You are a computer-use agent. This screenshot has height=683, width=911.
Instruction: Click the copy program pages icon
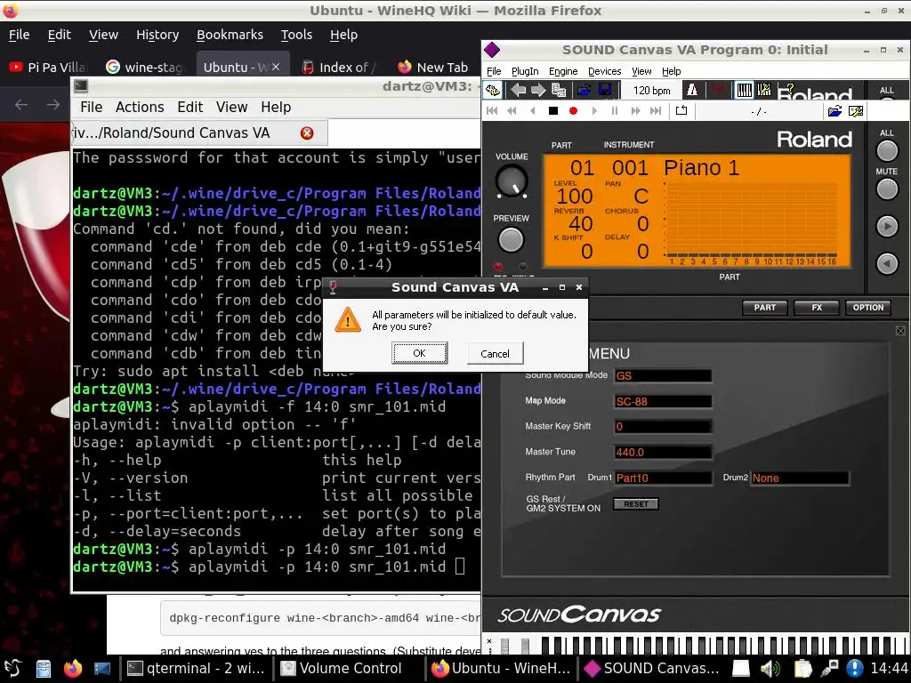pyautogui.click(x=559, y=90)
